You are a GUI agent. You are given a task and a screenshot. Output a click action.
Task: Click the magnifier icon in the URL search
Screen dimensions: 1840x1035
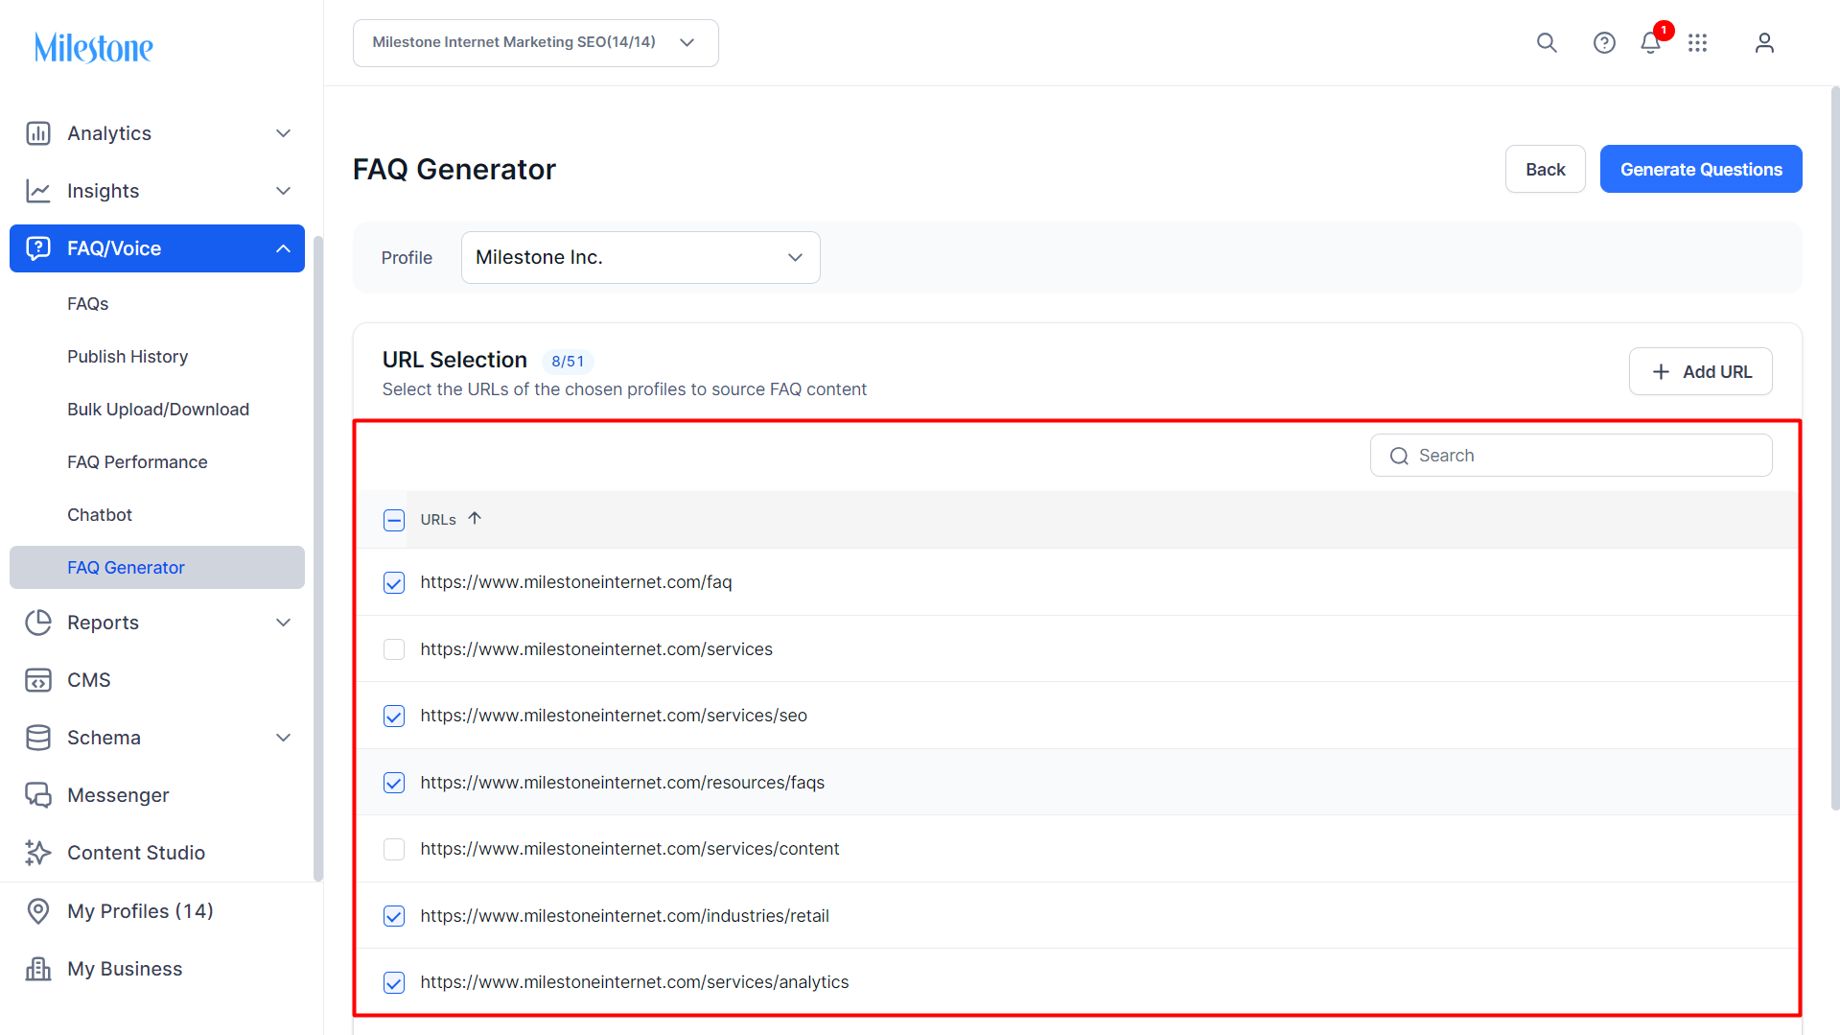click(x=1400, y=456)
